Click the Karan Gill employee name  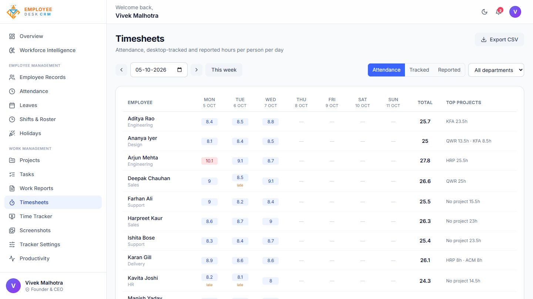(x=140, y=257)
